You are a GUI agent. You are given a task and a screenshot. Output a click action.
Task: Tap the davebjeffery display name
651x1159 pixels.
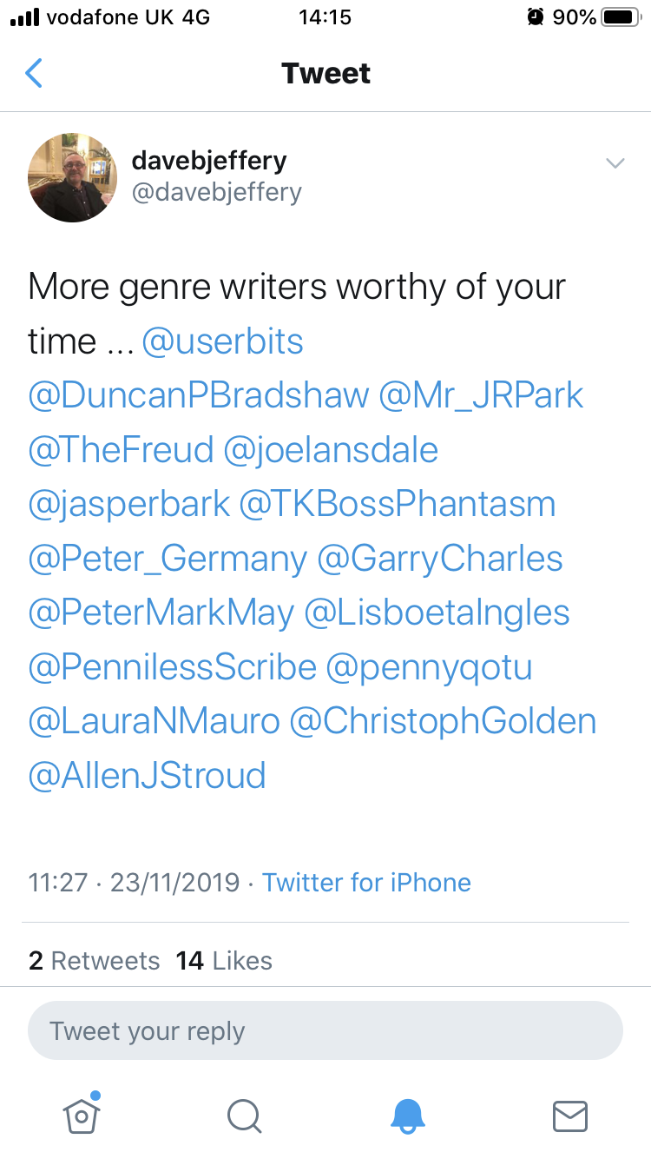208,160
